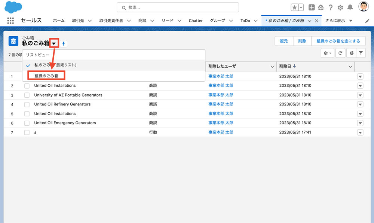
Task: Check row 2 United Oil Installations checkbox
Action: click(27, 86)
